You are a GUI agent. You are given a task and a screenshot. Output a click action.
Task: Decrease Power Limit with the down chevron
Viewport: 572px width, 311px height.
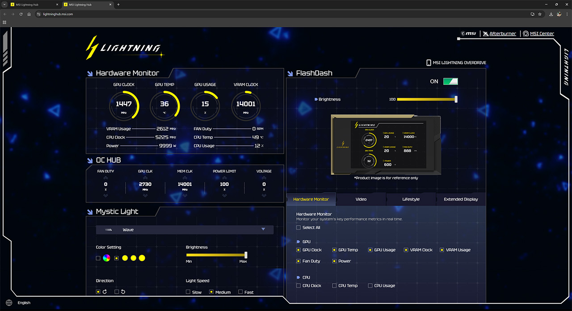[x=224, y=195]
